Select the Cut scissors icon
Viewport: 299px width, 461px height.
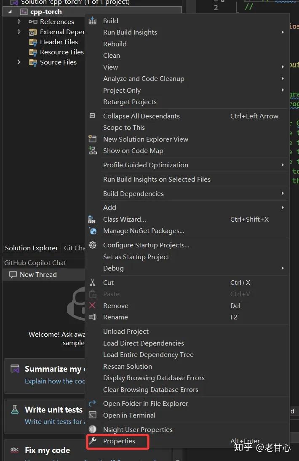pos(93,282)
